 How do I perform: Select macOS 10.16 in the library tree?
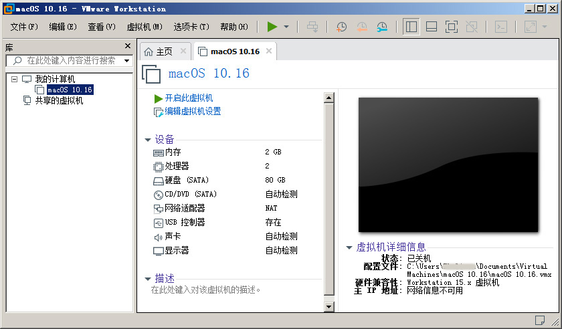click(70, 90)
